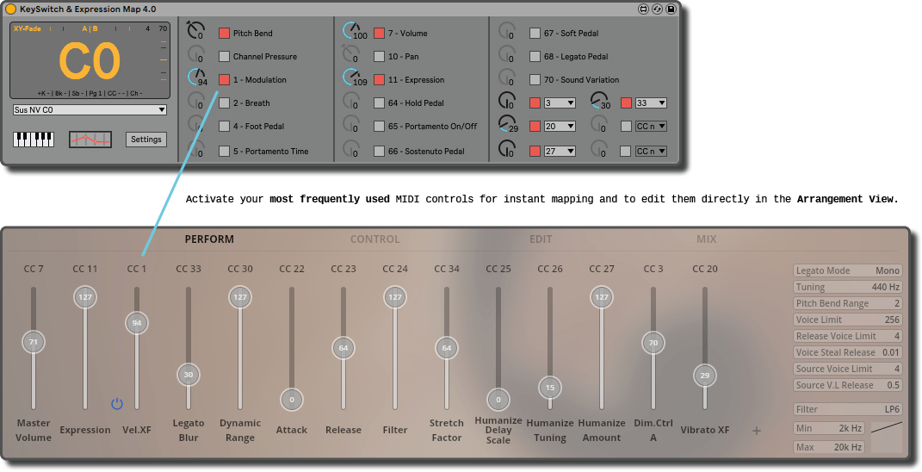Click the Vel.XF CC 1 fader handle

click(137, 323)
